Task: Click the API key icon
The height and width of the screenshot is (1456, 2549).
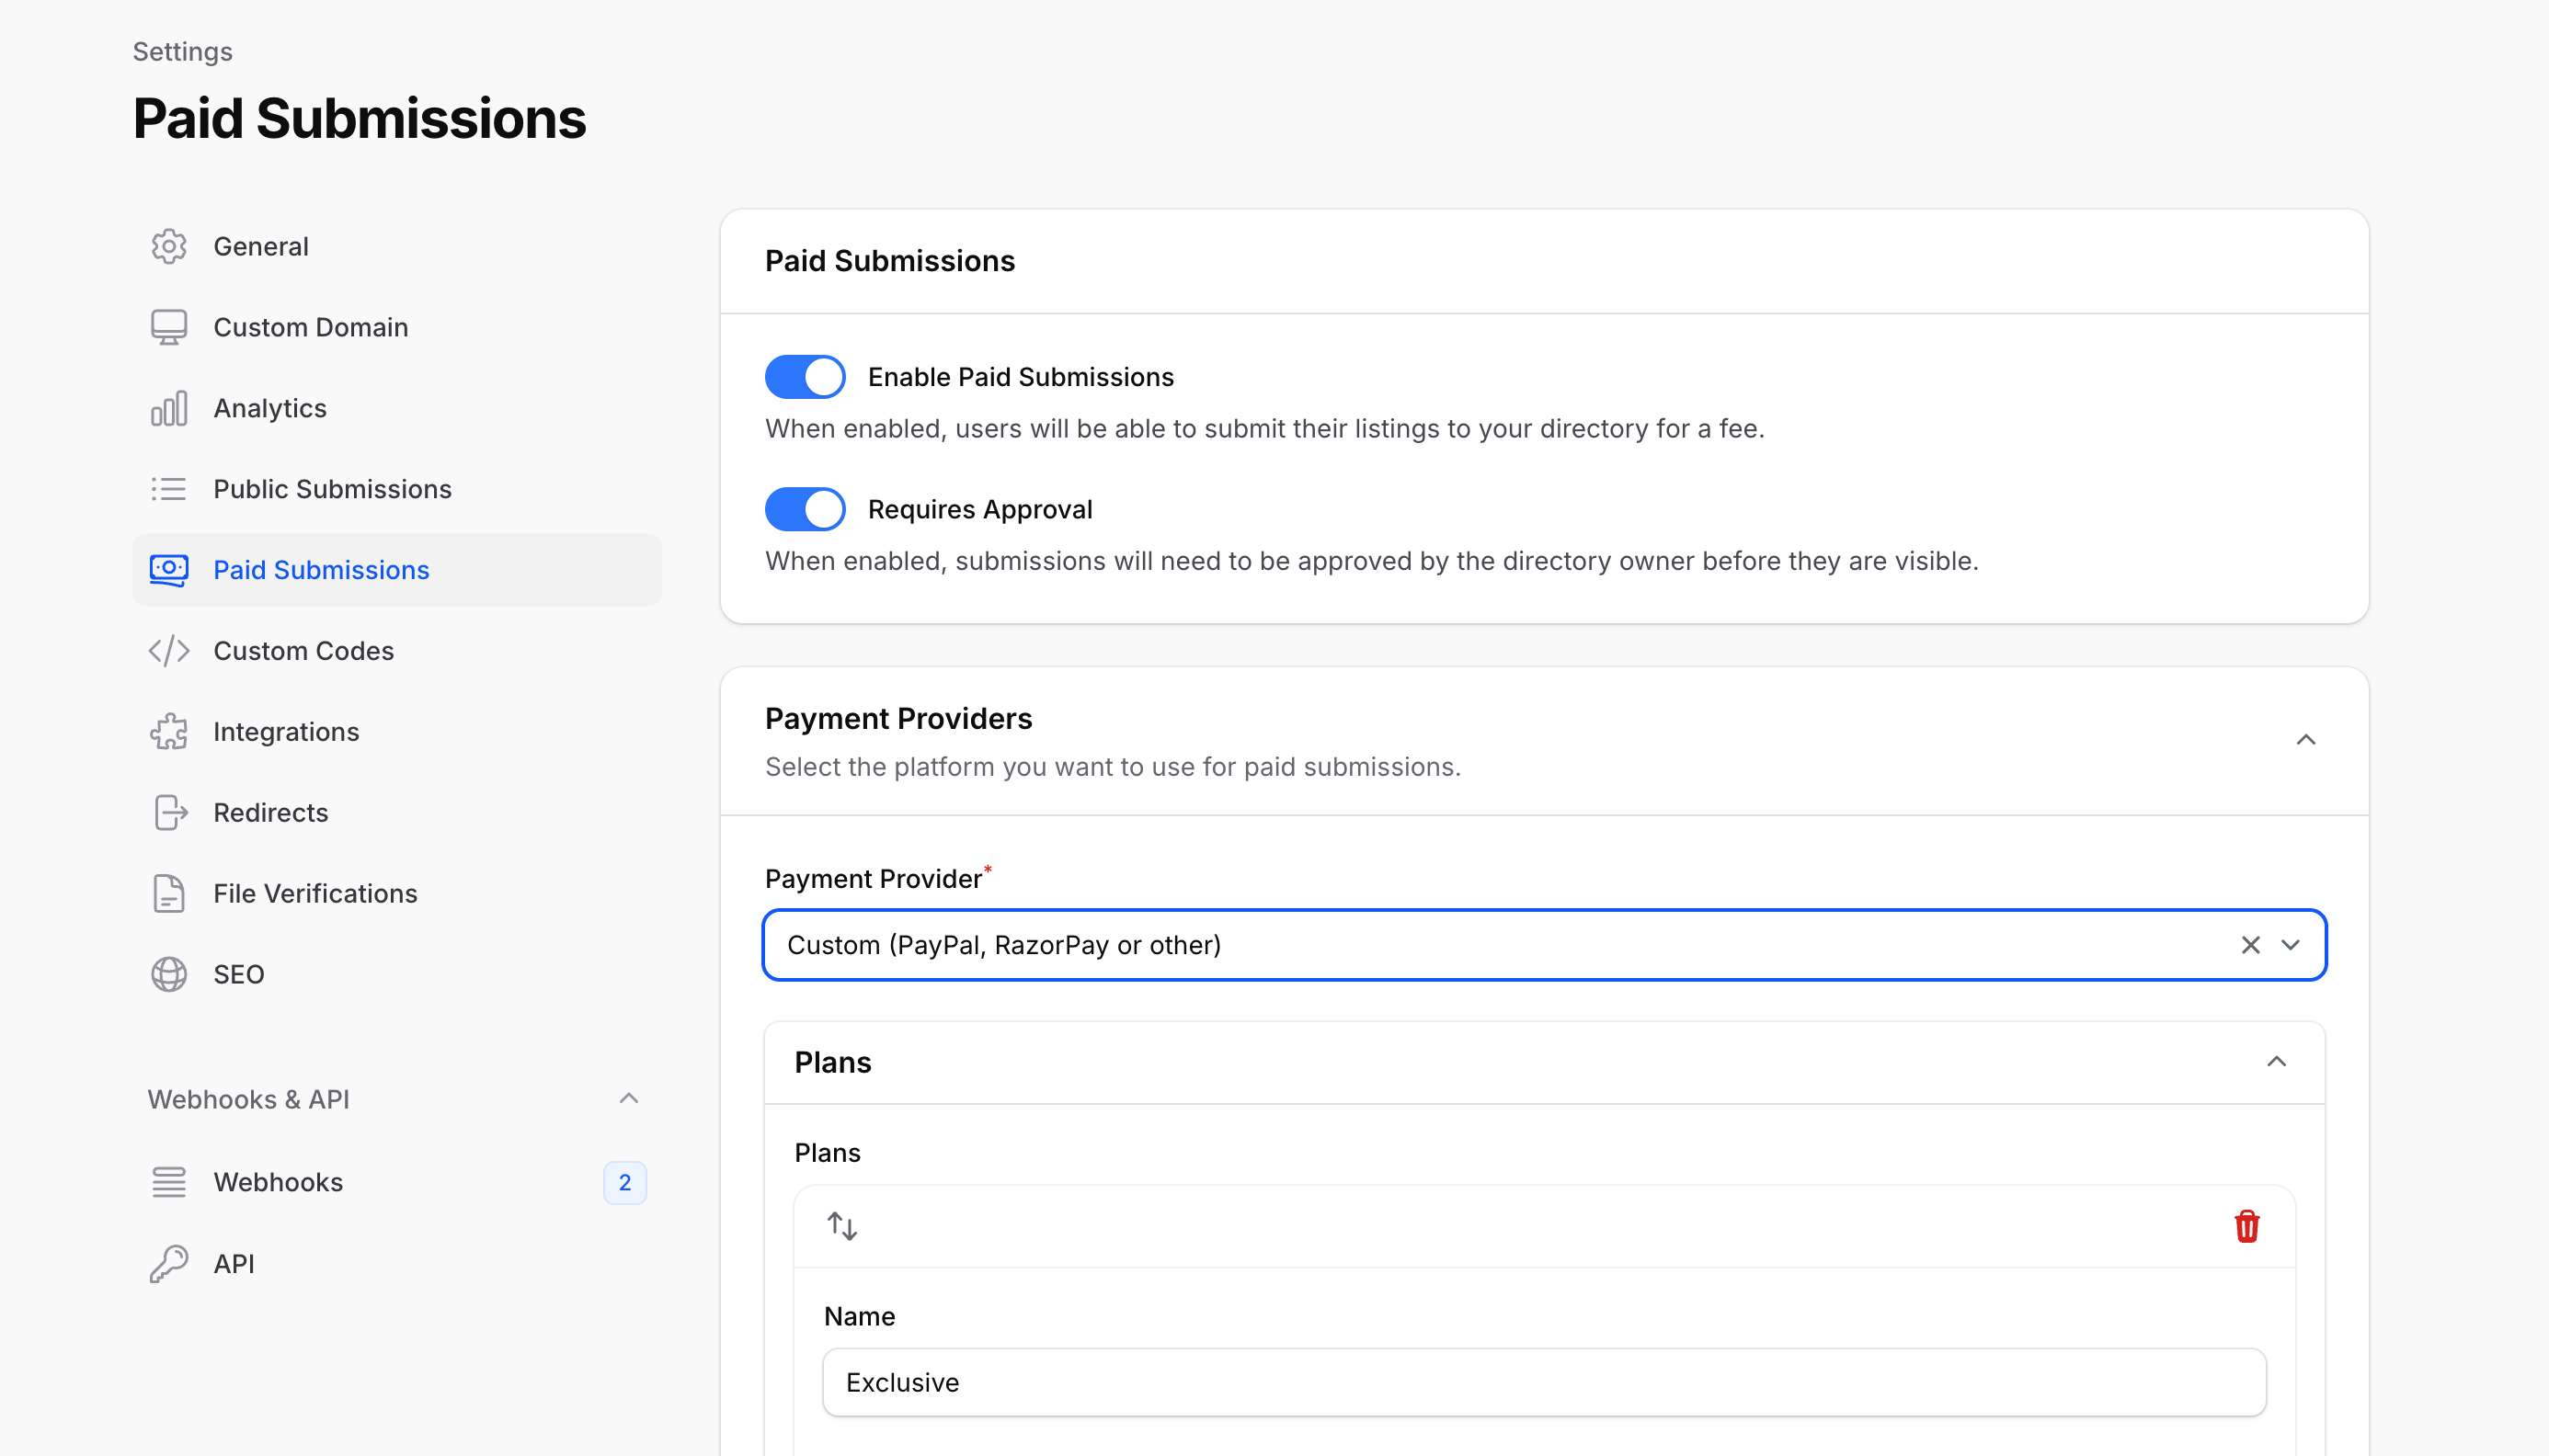Action: [x=169, y=1264]
